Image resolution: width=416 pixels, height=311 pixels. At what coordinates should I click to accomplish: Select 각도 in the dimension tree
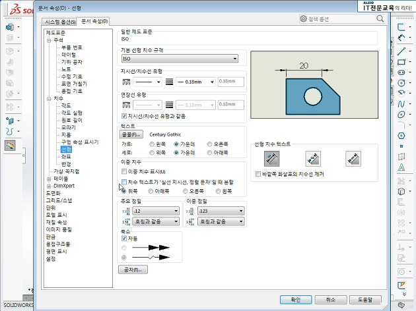click(66, 105)
